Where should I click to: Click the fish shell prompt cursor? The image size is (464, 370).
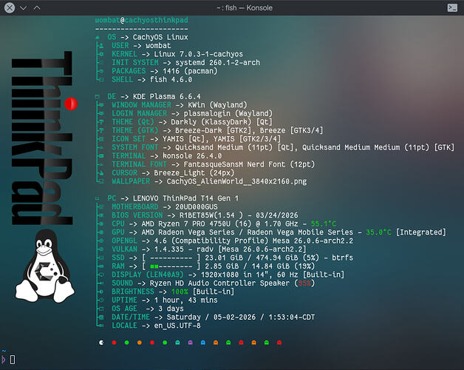pyautogui.click(x=13, y=360)
